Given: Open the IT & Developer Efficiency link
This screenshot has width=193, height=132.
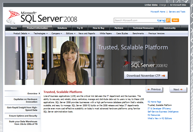Looking at the screenshot, I should (x=159, y=109).
